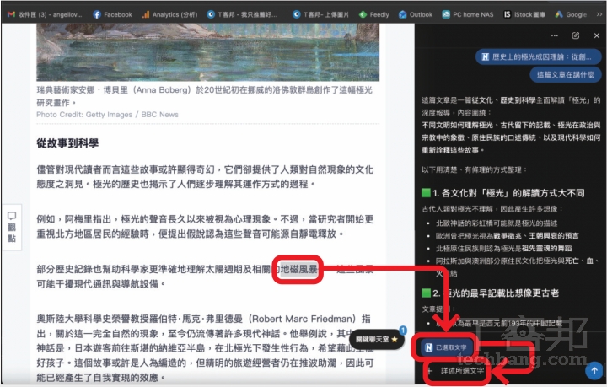Show more bookmarks overflow chevron

coord(599,14)
